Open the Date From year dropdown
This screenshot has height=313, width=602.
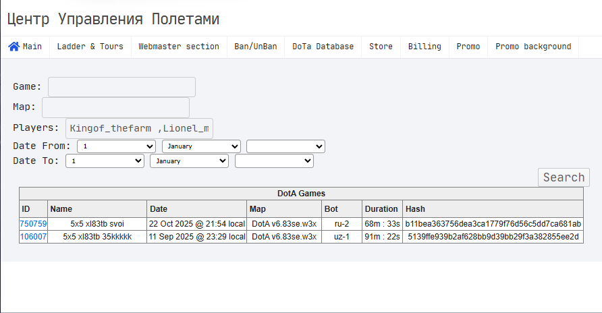pyautogui.click(x=285, y=146)
